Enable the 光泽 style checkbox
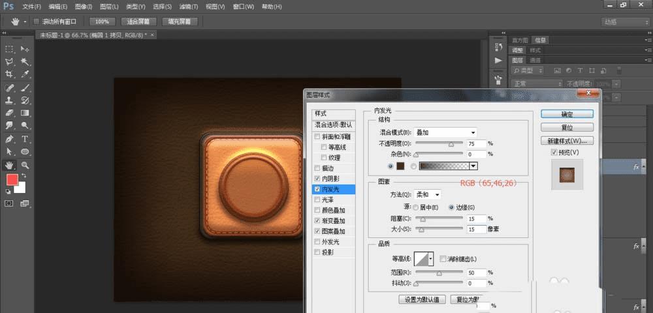 (318, 200)
